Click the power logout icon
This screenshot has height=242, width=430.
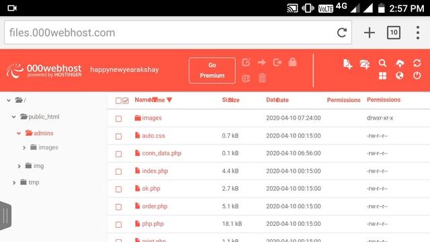tap(417, 75)
